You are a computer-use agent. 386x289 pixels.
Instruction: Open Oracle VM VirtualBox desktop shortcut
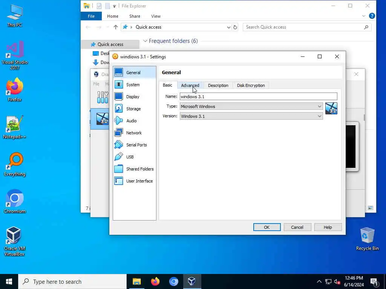point(15,242)
